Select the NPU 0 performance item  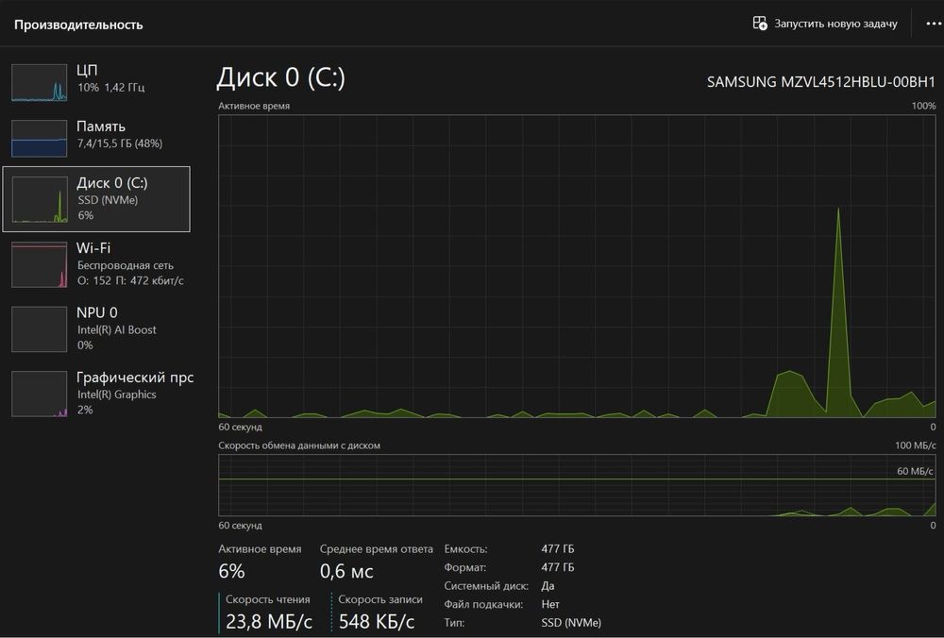point(96,329)
